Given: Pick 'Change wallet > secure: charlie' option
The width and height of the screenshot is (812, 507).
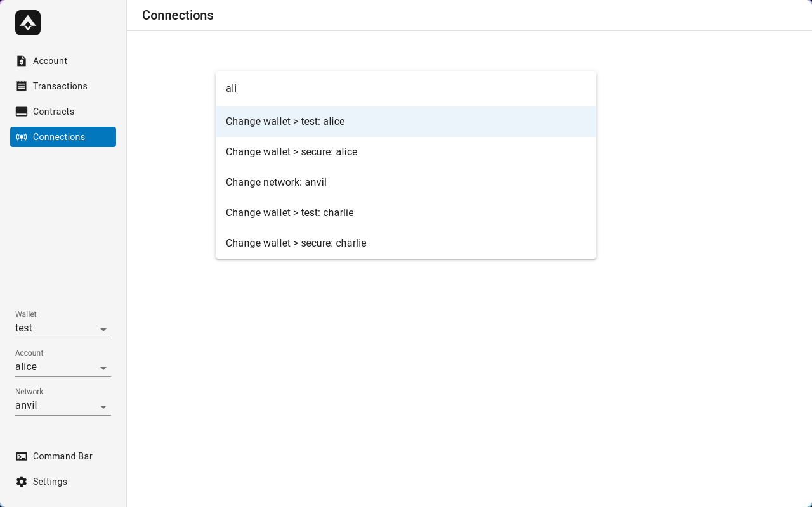Looking at the screenshot, I should click(296, 243).
